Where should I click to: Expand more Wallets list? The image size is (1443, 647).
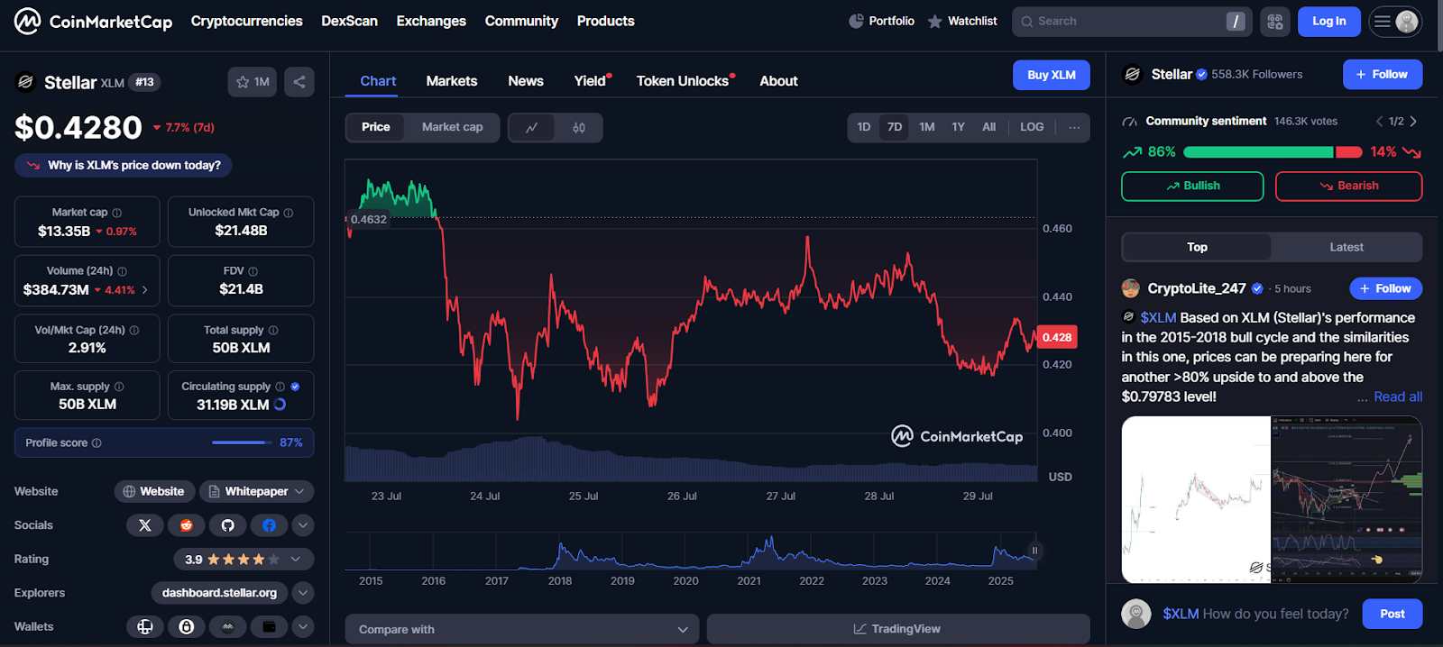coord(303,626)
